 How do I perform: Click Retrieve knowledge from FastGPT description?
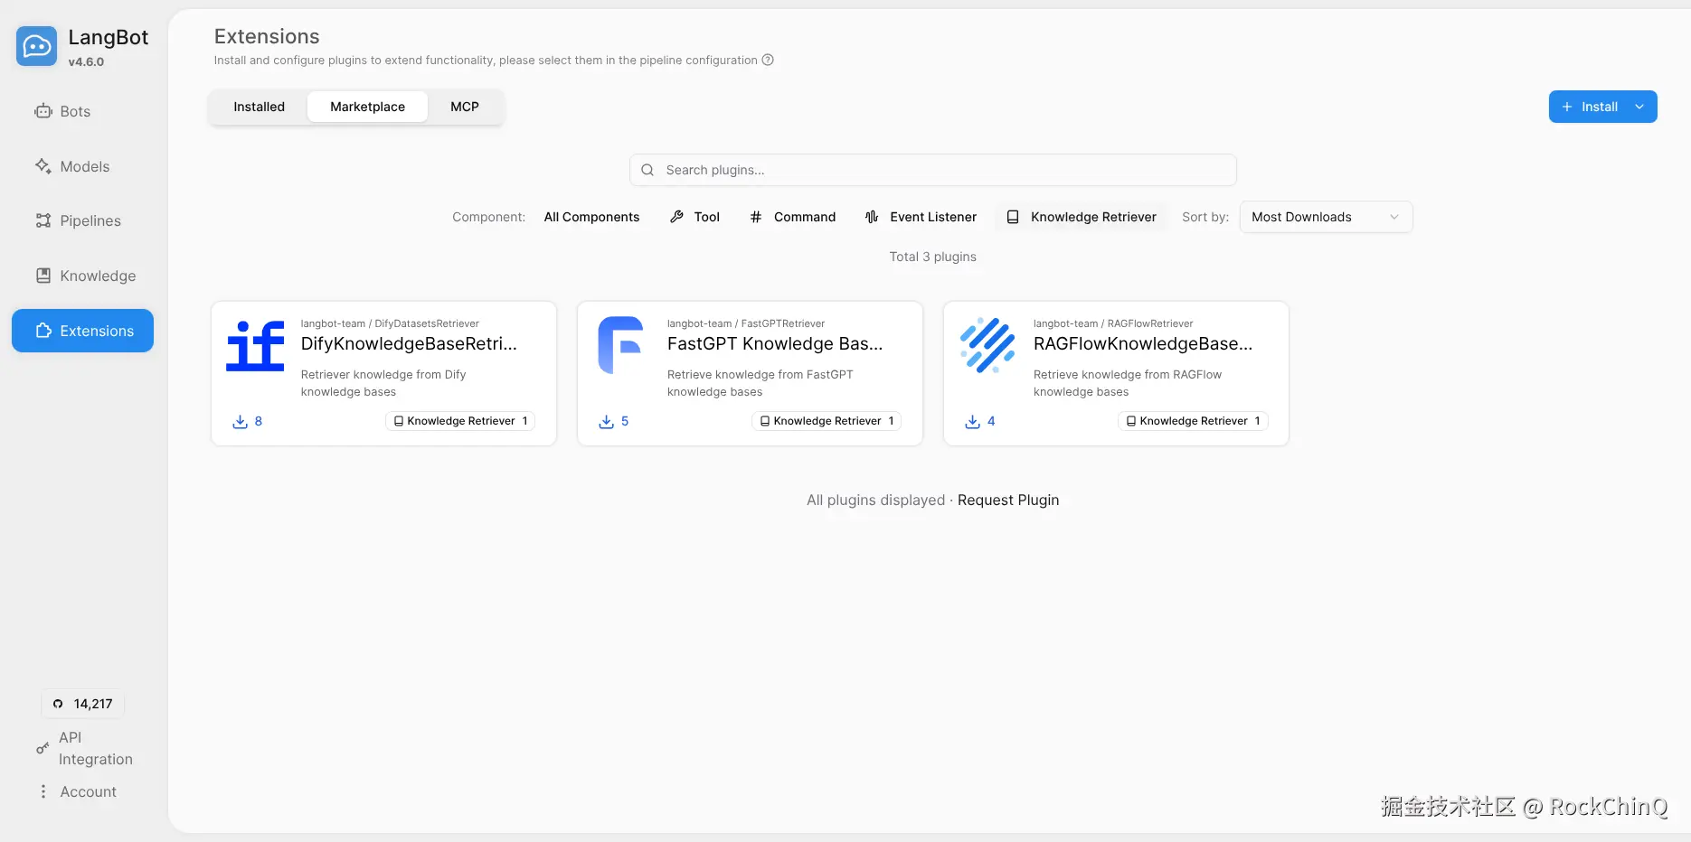click(760, 383)
